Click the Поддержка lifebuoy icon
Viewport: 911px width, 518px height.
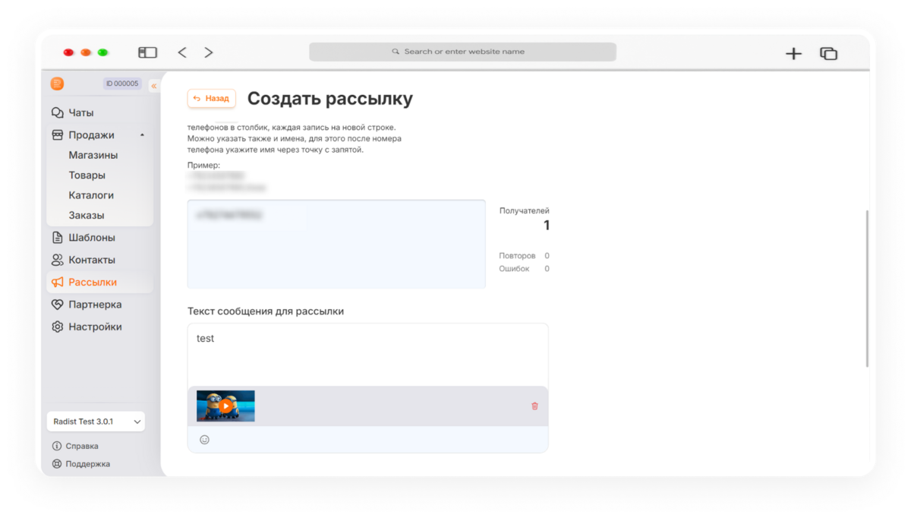pyautogui.click(x=56, y=464)
